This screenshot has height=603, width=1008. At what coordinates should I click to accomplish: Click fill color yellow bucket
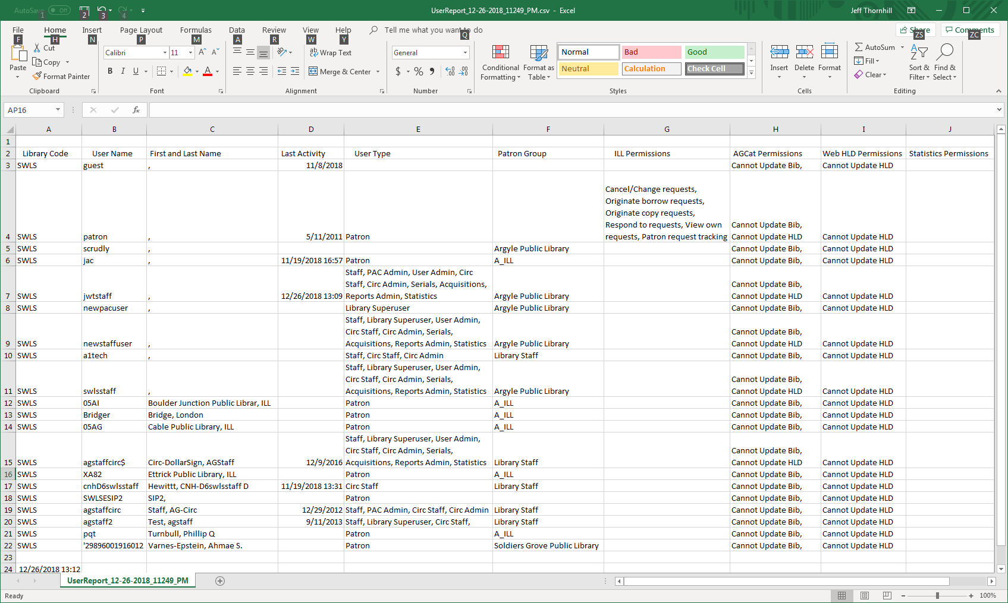pyautogui.click(x=187, y=71)
